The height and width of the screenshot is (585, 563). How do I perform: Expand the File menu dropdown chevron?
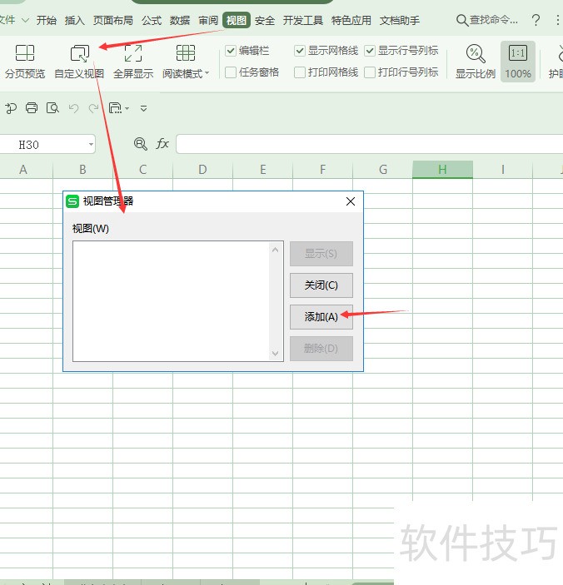coord(25,20)
